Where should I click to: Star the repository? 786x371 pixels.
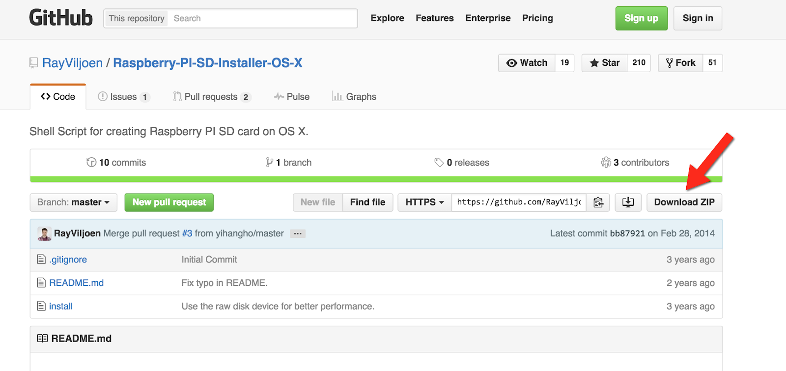[x=605, y=63]
